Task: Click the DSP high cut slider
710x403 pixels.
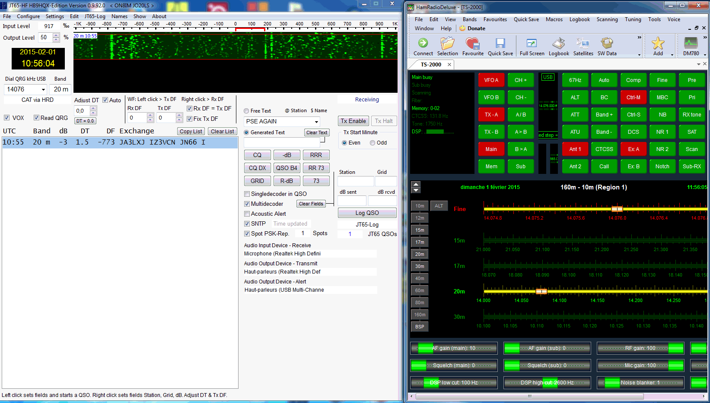Action: [547, 383]
